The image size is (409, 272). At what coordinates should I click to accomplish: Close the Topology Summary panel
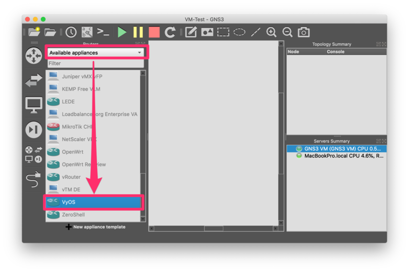pos(384,44)
